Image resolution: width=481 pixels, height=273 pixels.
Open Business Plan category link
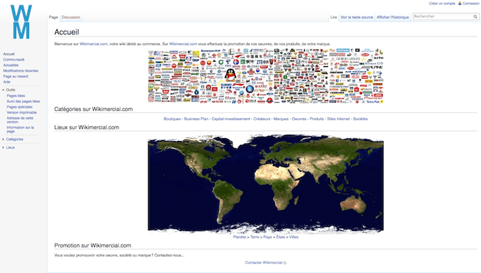196,119
